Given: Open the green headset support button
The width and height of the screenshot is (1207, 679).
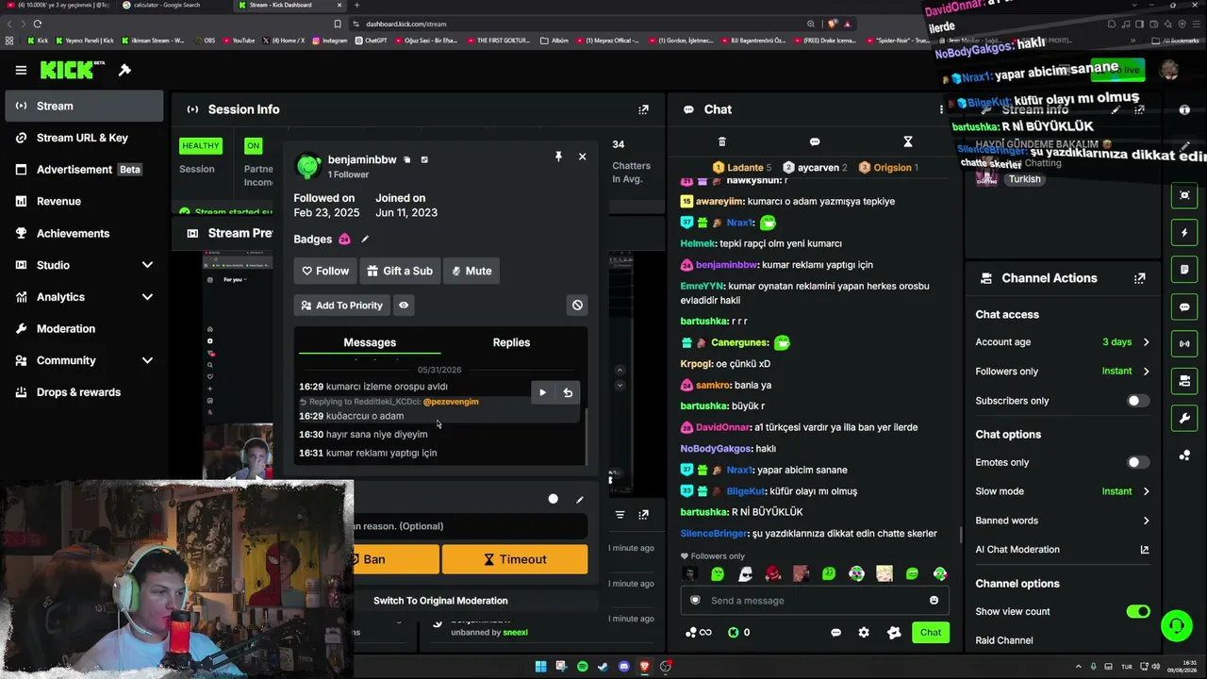Looking at the screenshot, I should tap(1176, 625).
